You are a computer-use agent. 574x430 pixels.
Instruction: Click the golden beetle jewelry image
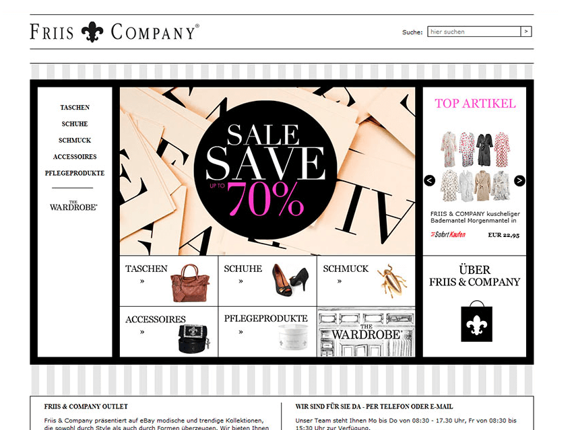coord(391,281)
